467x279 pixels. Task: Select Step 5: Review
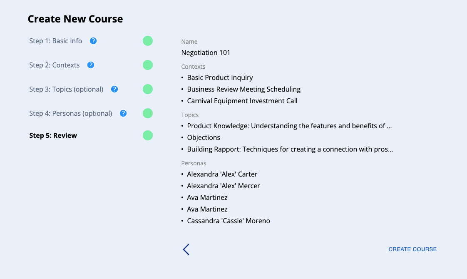(x=53, y=135)
